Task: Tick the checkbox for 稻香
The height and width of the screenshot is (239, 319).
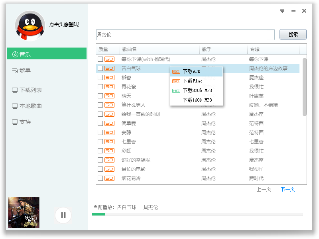Action: 100,77
